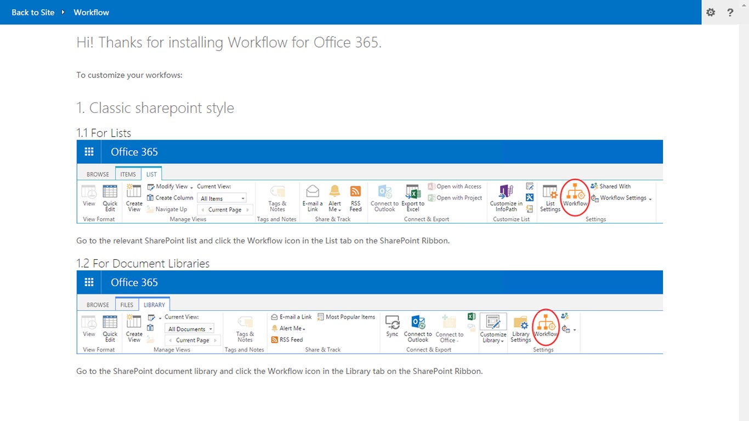Click Open with Access
Viewport: 749px width, 421px height.
point(455,186)
